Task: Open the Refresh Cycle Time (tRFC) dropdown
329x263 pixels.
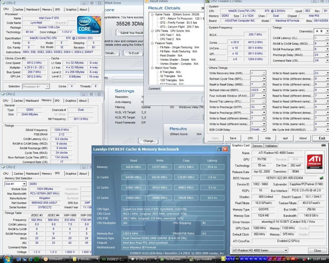Action: (264, 79)
